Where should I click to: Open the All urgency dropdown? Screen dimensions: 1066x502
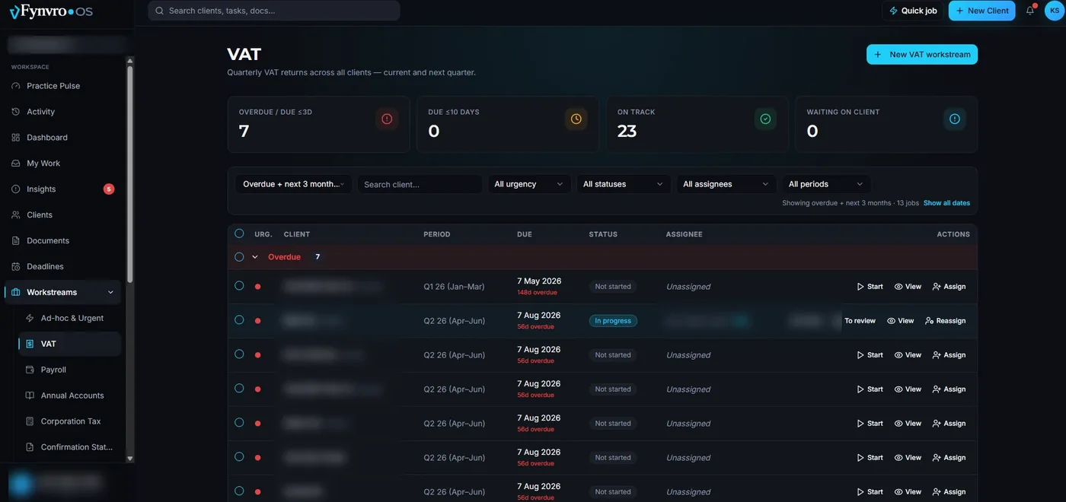point(529,184)
